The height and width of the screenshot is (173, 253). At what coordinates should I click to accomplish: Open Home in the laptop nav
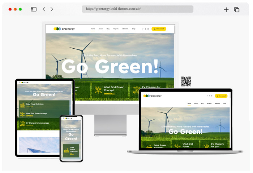point(189,103)
